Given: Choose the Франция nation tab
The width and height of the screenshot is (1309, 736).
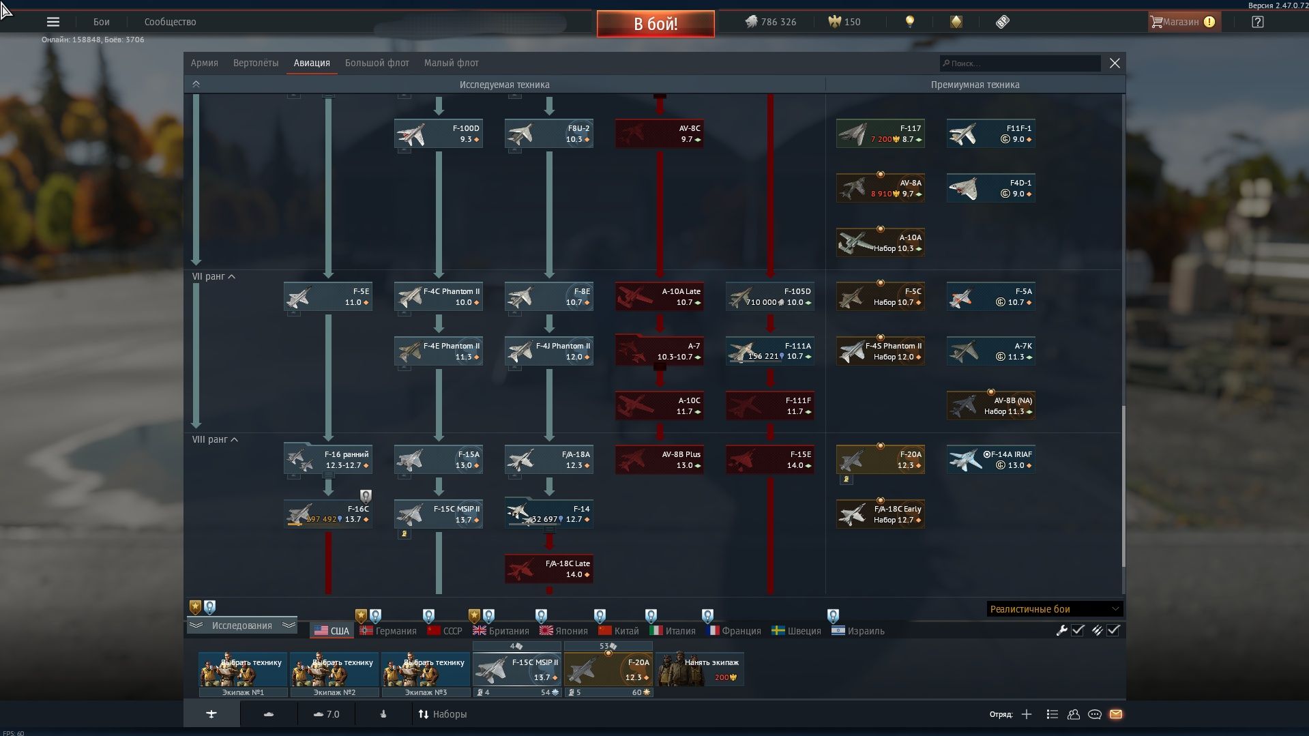Looking at the screenshot, I should tap(734, 631).
